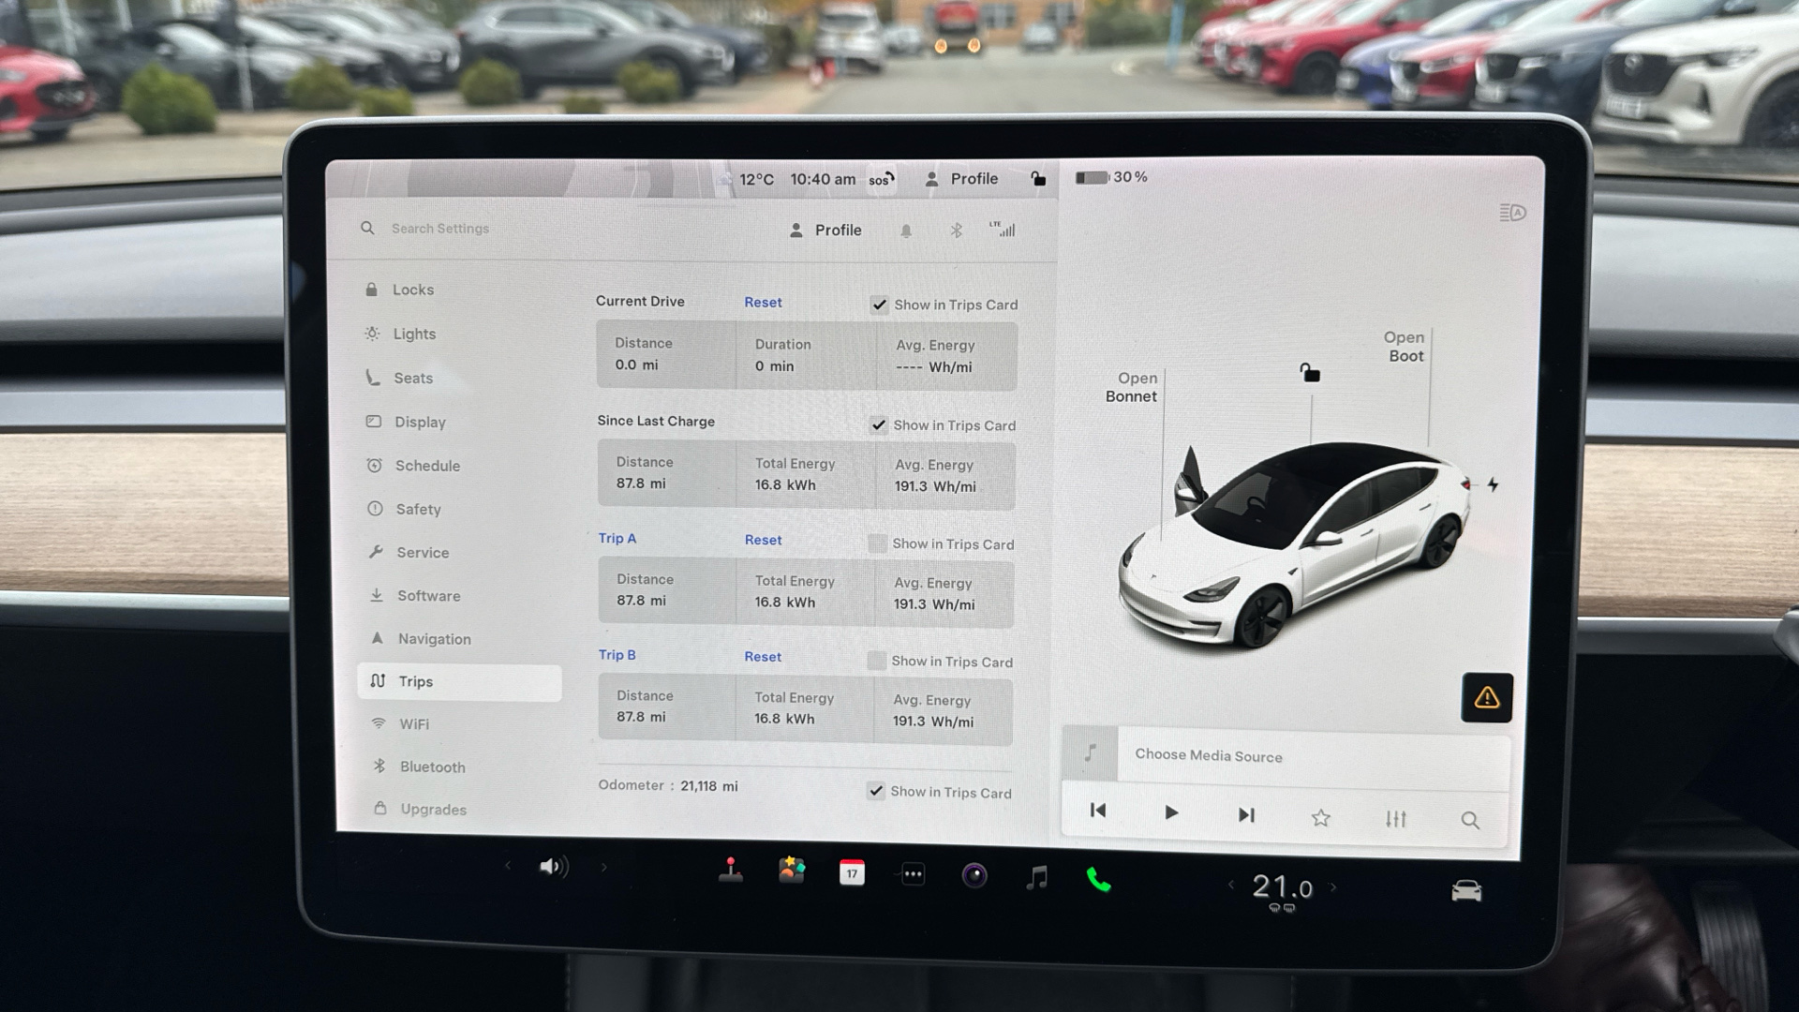Click the hazard warning triangle icon

coord(1487,698)
